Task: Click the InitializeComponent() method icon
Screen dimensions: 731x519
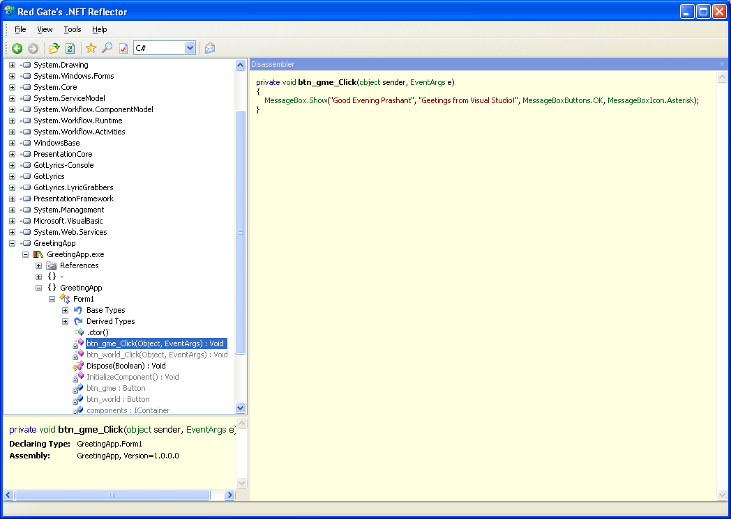Action: point(78,377)
